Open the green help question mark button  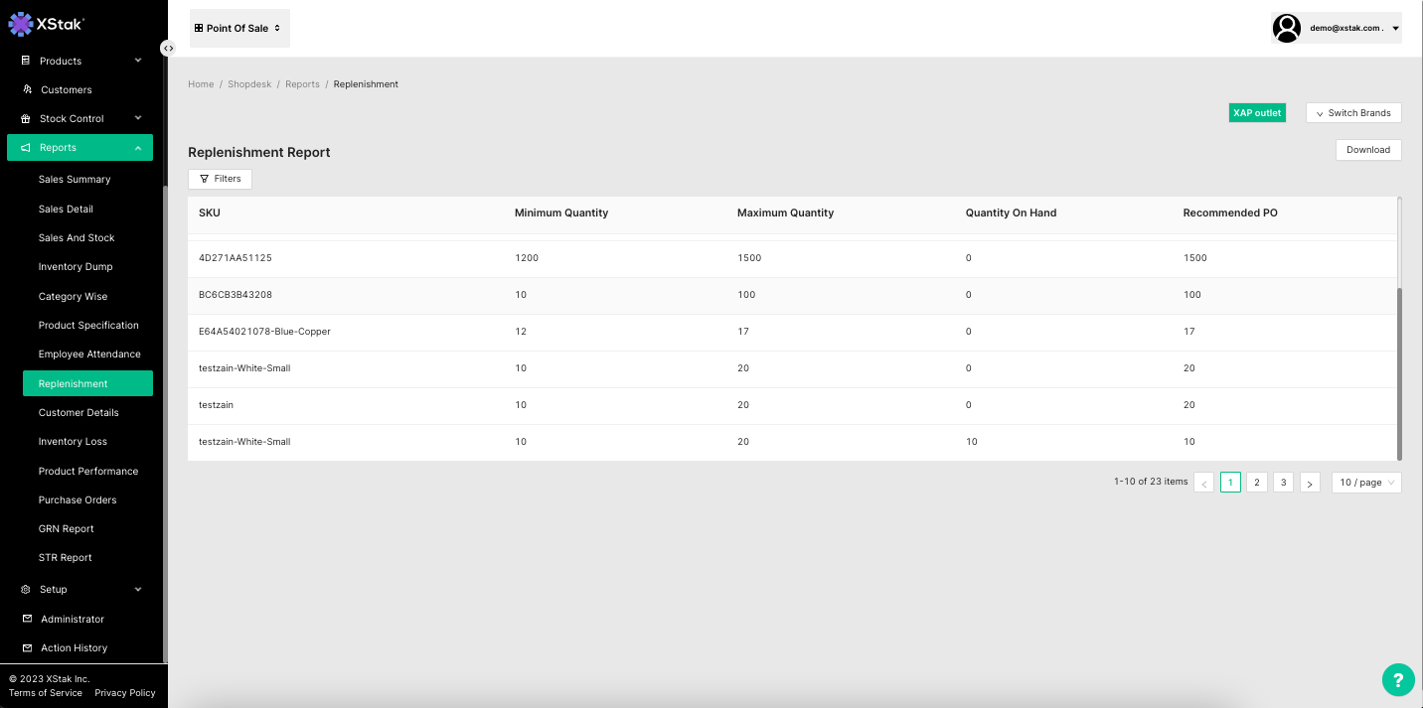pyautogui.click(x=1398, y=680)
